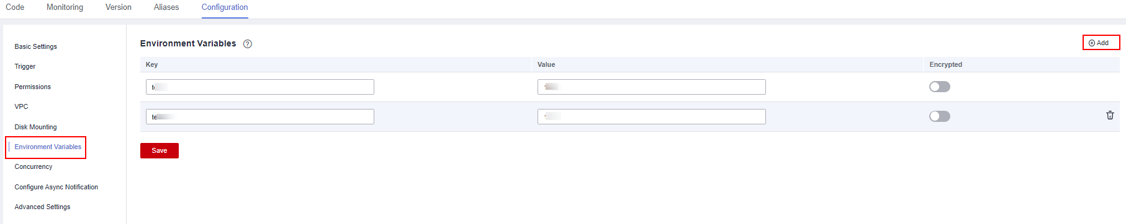This screenshot has height=224, width=1126.
Task: Toggle Encrypted switch for second variable
Action: point(939,116)
